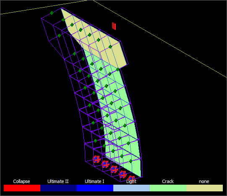227x196 pixels.
Task: Select the khaki none legend swatch
Action: (204, 188)
